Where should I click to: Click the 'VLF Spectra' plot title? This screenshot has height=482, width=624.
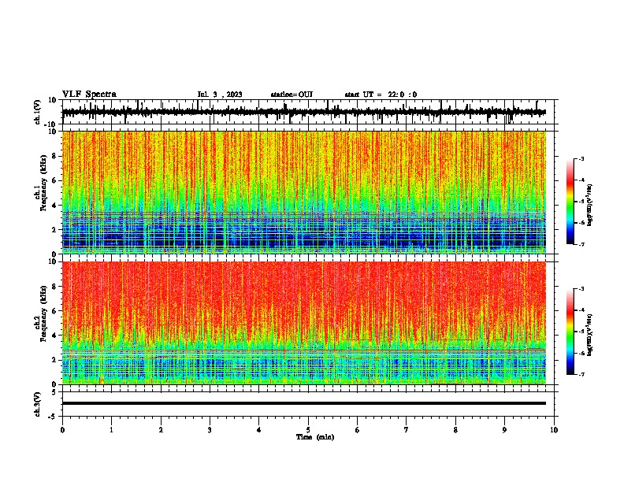pyautogui.click(x=89, y=95)
